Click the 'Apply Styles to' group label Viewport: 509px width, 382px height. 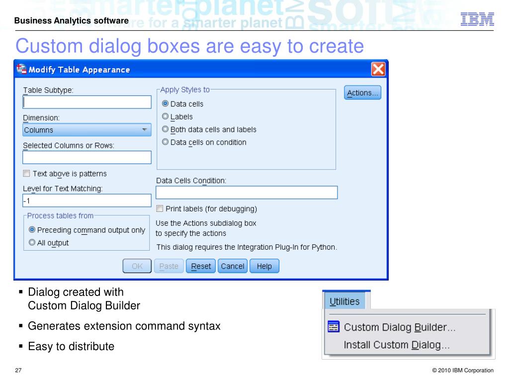(185, 90)
